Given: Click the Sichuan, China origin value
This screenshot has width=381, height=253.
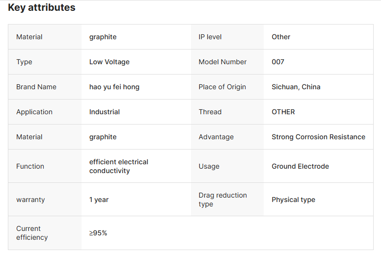Looking at the screenshot, I should coord(296,87).
